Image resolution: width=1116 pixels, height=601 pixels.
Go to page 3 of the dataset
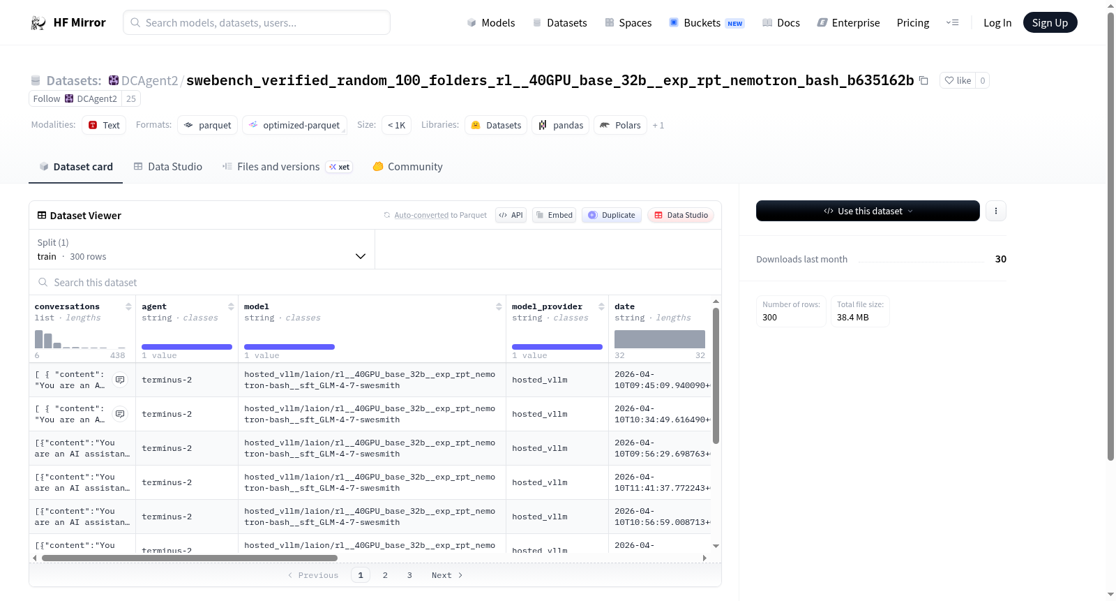409,575
